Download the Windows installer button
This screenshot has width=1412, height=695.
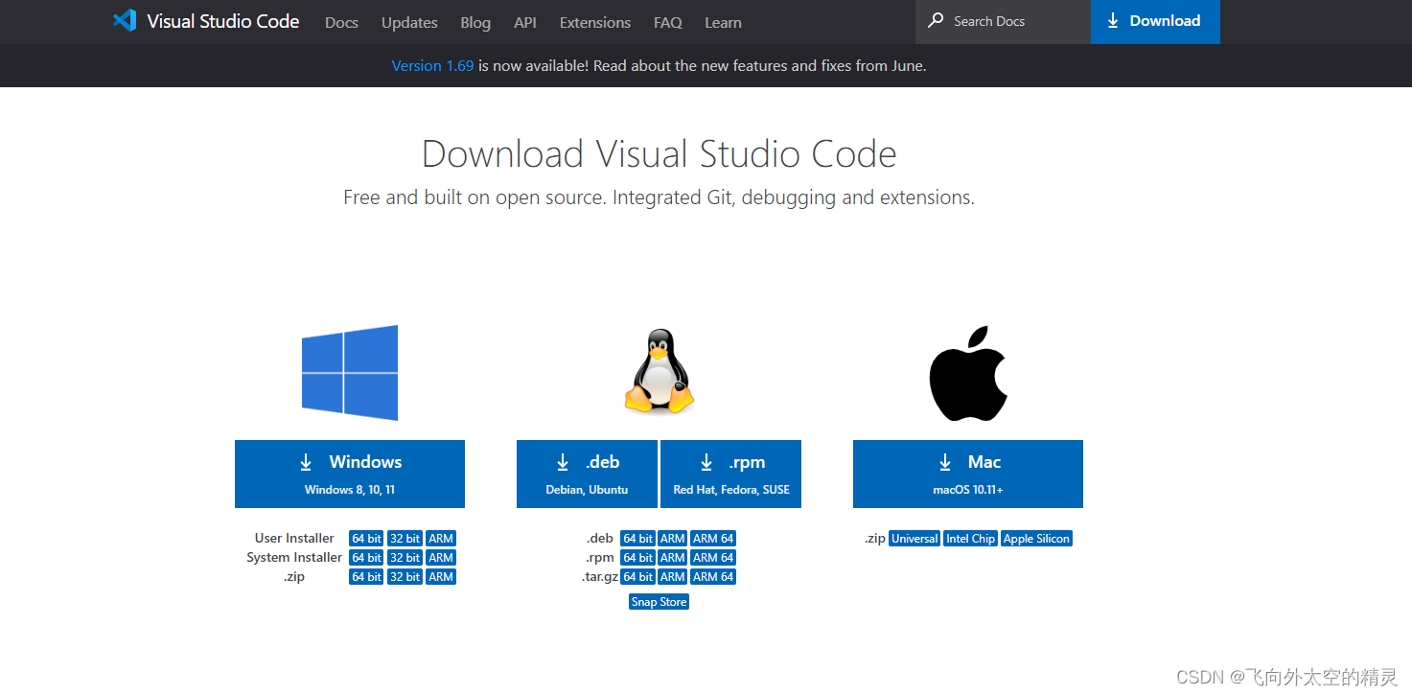[x=350, y=474]
